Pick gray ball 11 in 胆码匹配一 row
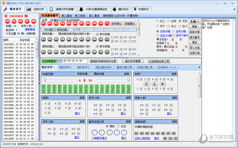Screen dimensions: 238x148 [x=107, y=39]
